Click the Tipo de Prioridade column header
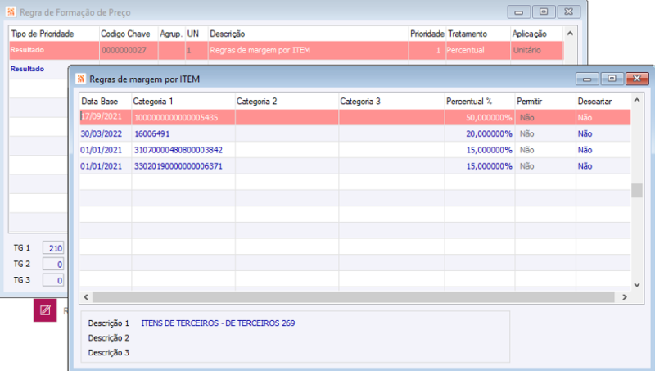 coord(43,34)
